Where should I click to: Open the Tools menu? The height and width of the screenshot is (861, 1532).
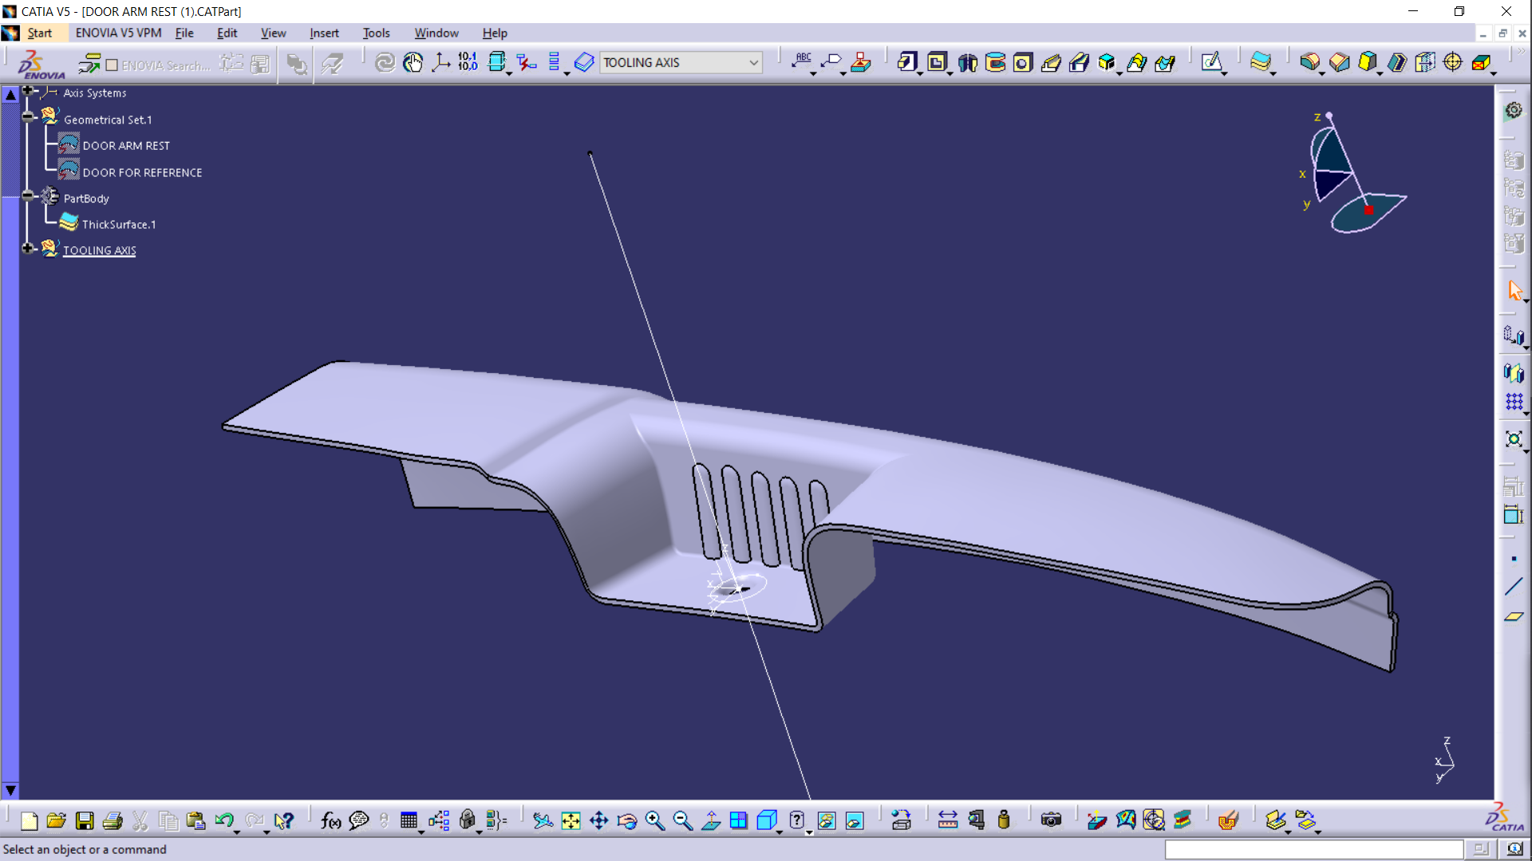point(376,33)
